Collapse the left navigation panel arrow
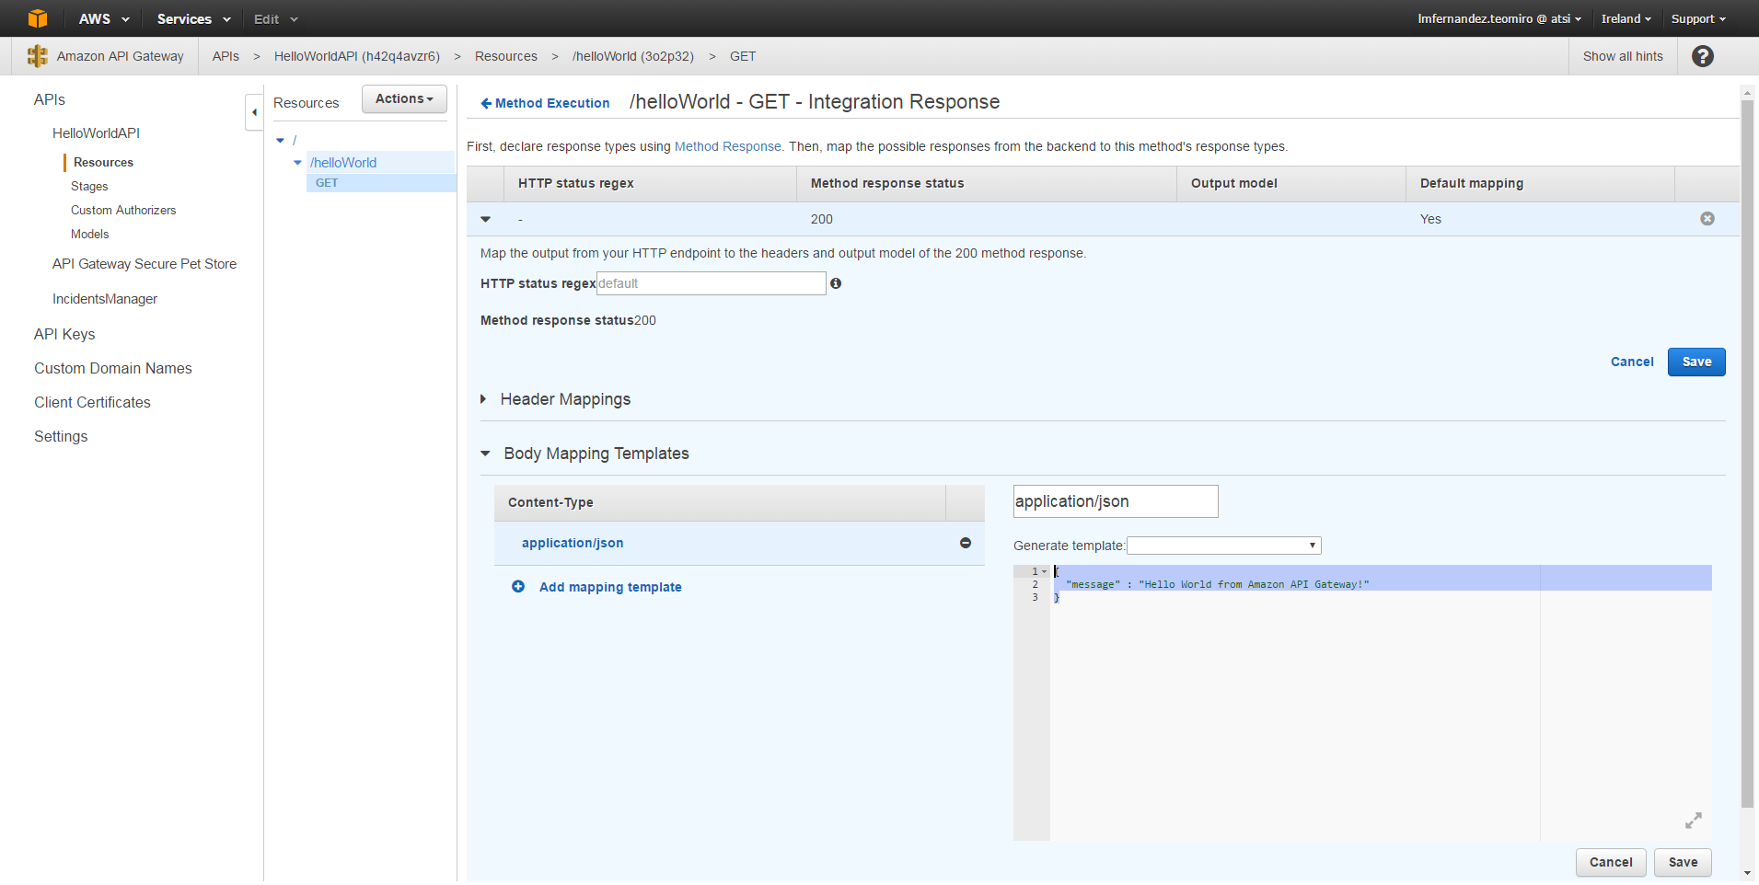The height and width of the screenshot is (885, 1759). (x=254, y=112)
